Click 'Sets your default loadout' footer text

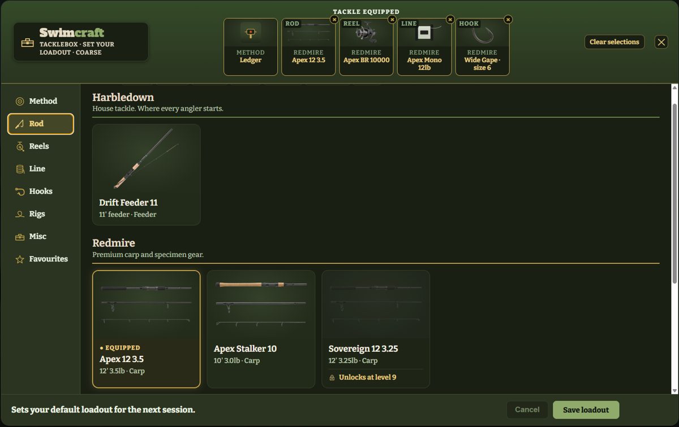tap(103, 409)
